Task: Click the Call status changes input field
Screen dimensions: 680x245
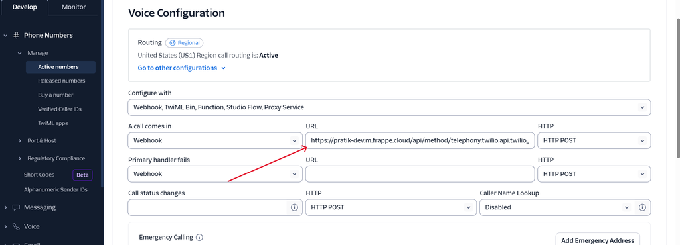Action: (x=207, y=207)
